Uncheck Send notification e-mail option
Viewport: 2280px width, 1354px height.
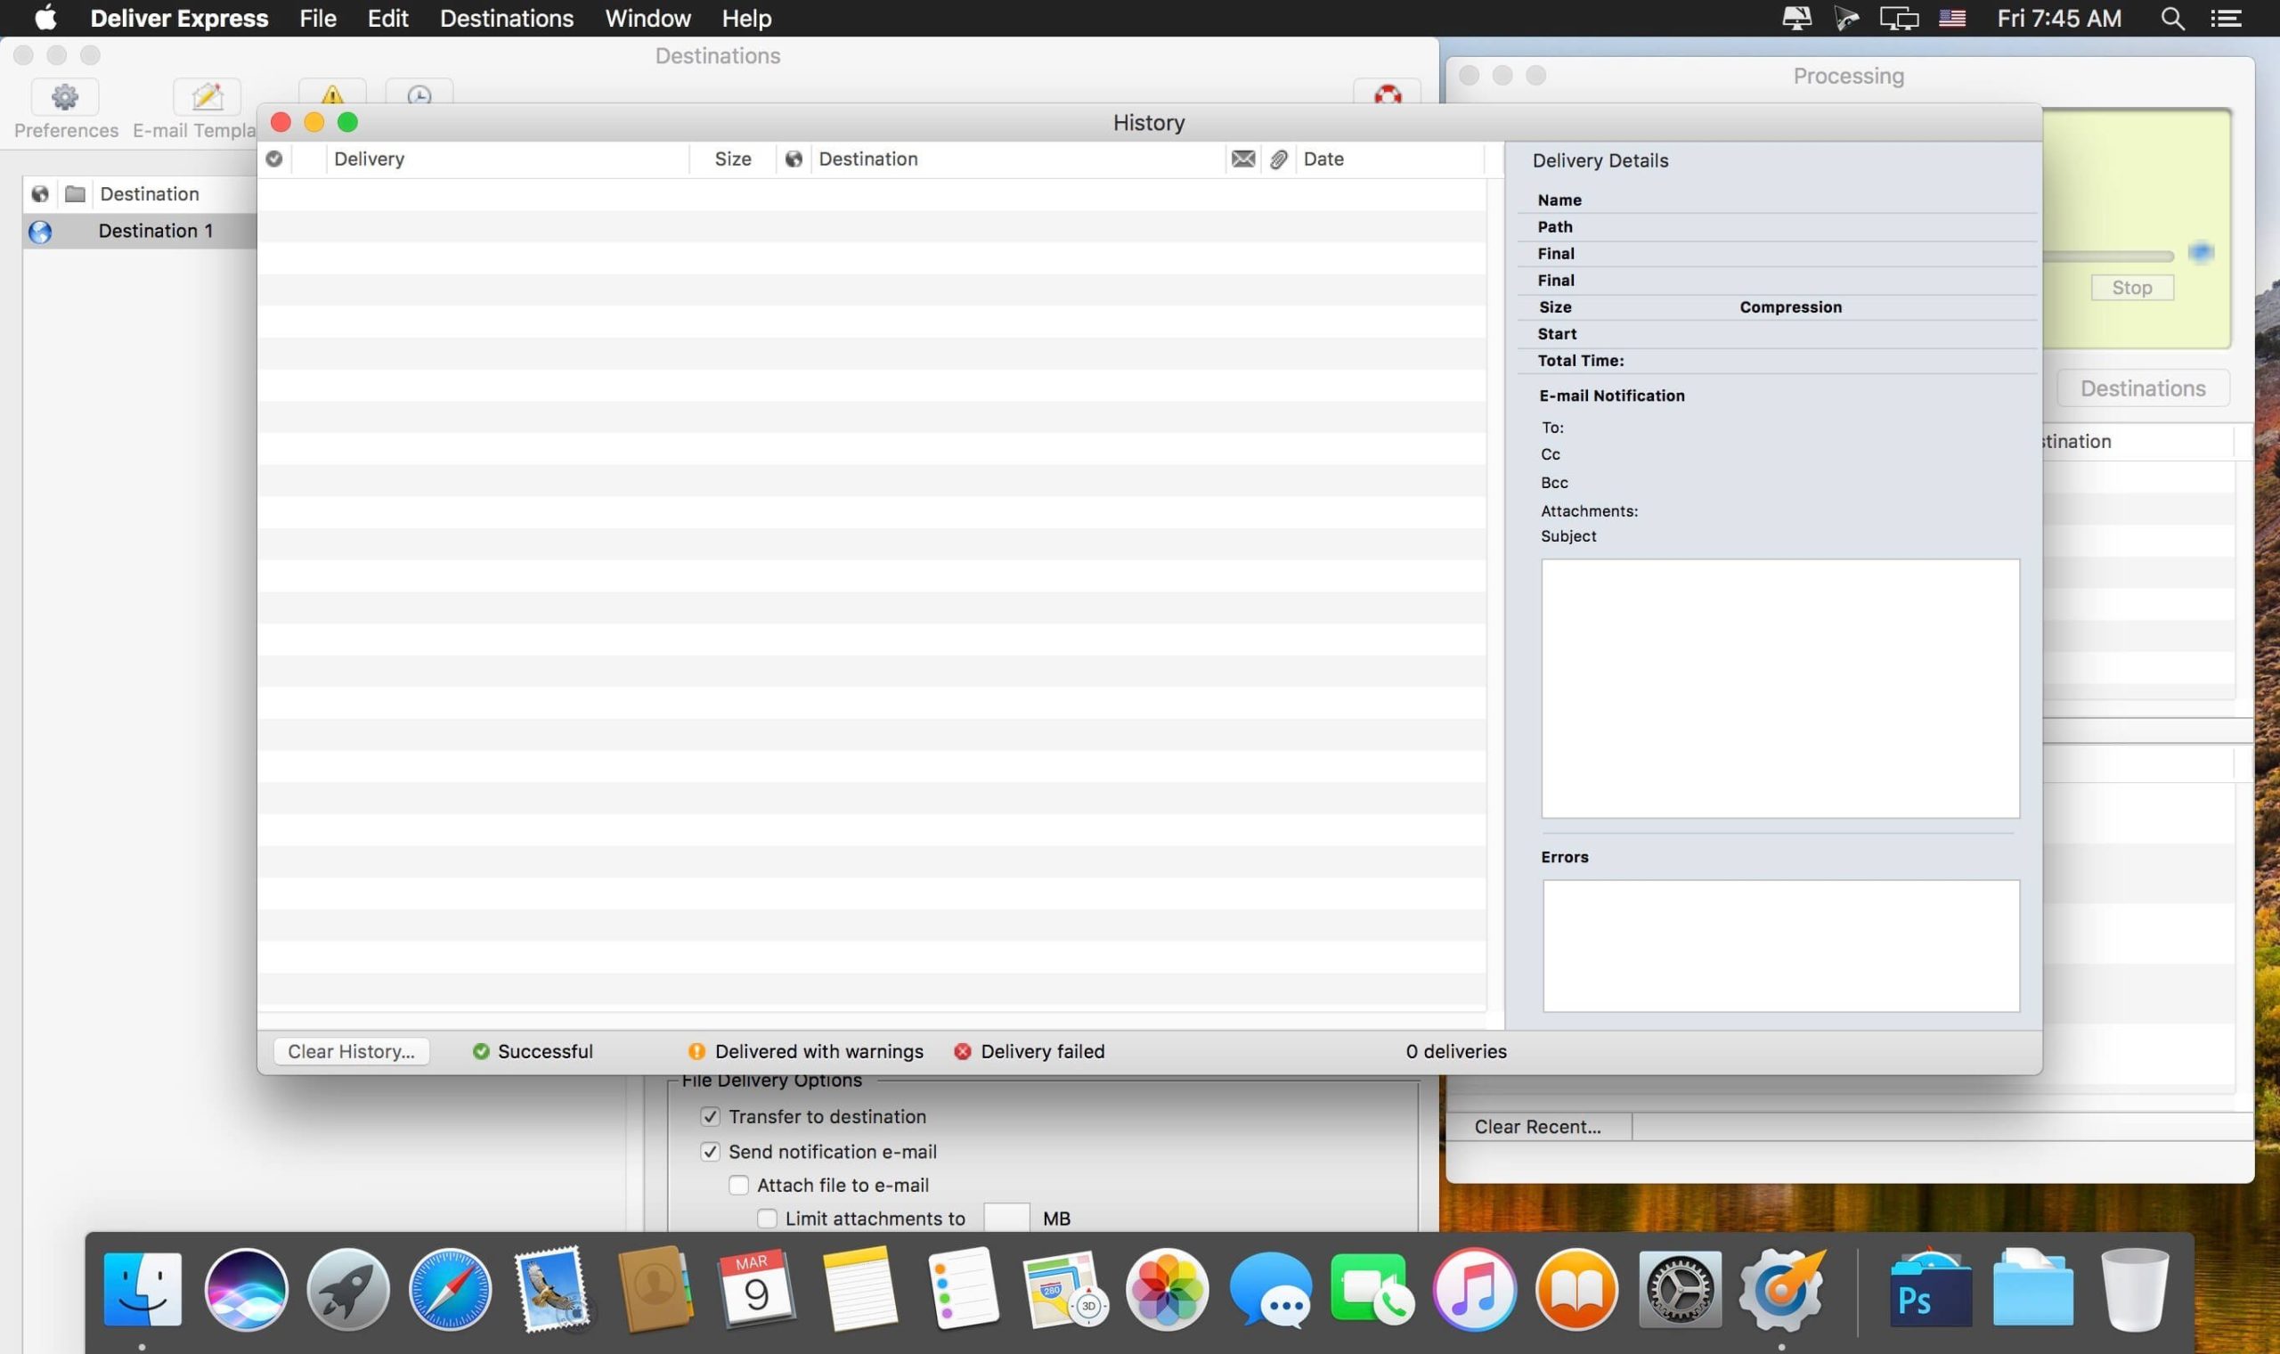pyautogui.click(x=711, y=1152)
